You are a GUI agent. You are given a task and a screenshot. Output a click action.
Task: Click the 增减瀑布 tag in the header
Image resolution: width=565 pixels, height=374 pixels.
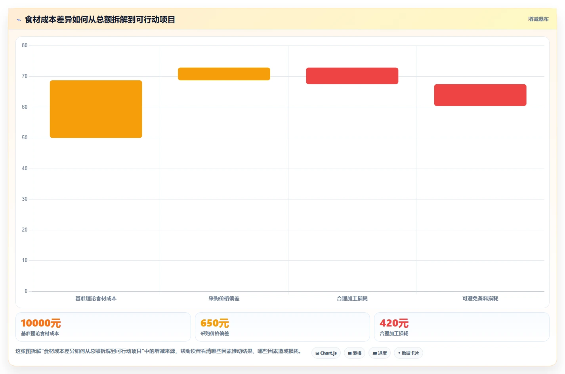pos(538,19)
